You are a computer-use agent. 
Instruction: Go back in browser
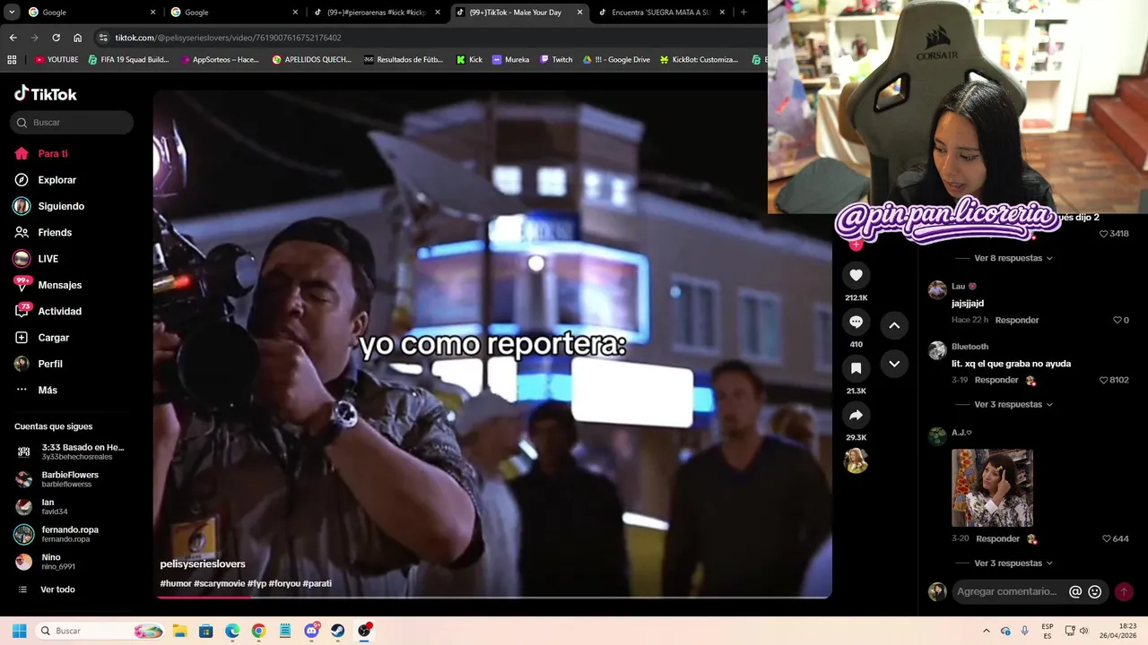tap(13, 38)
